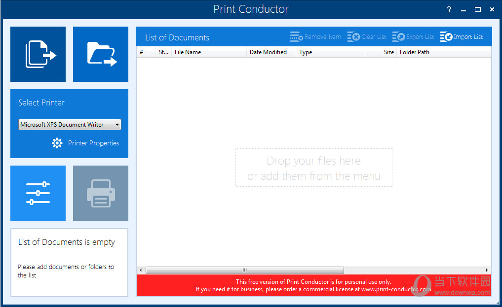Click Remove Item in toolbar
The height and width of the screenshot is (307, 502).
coord(315,37)
